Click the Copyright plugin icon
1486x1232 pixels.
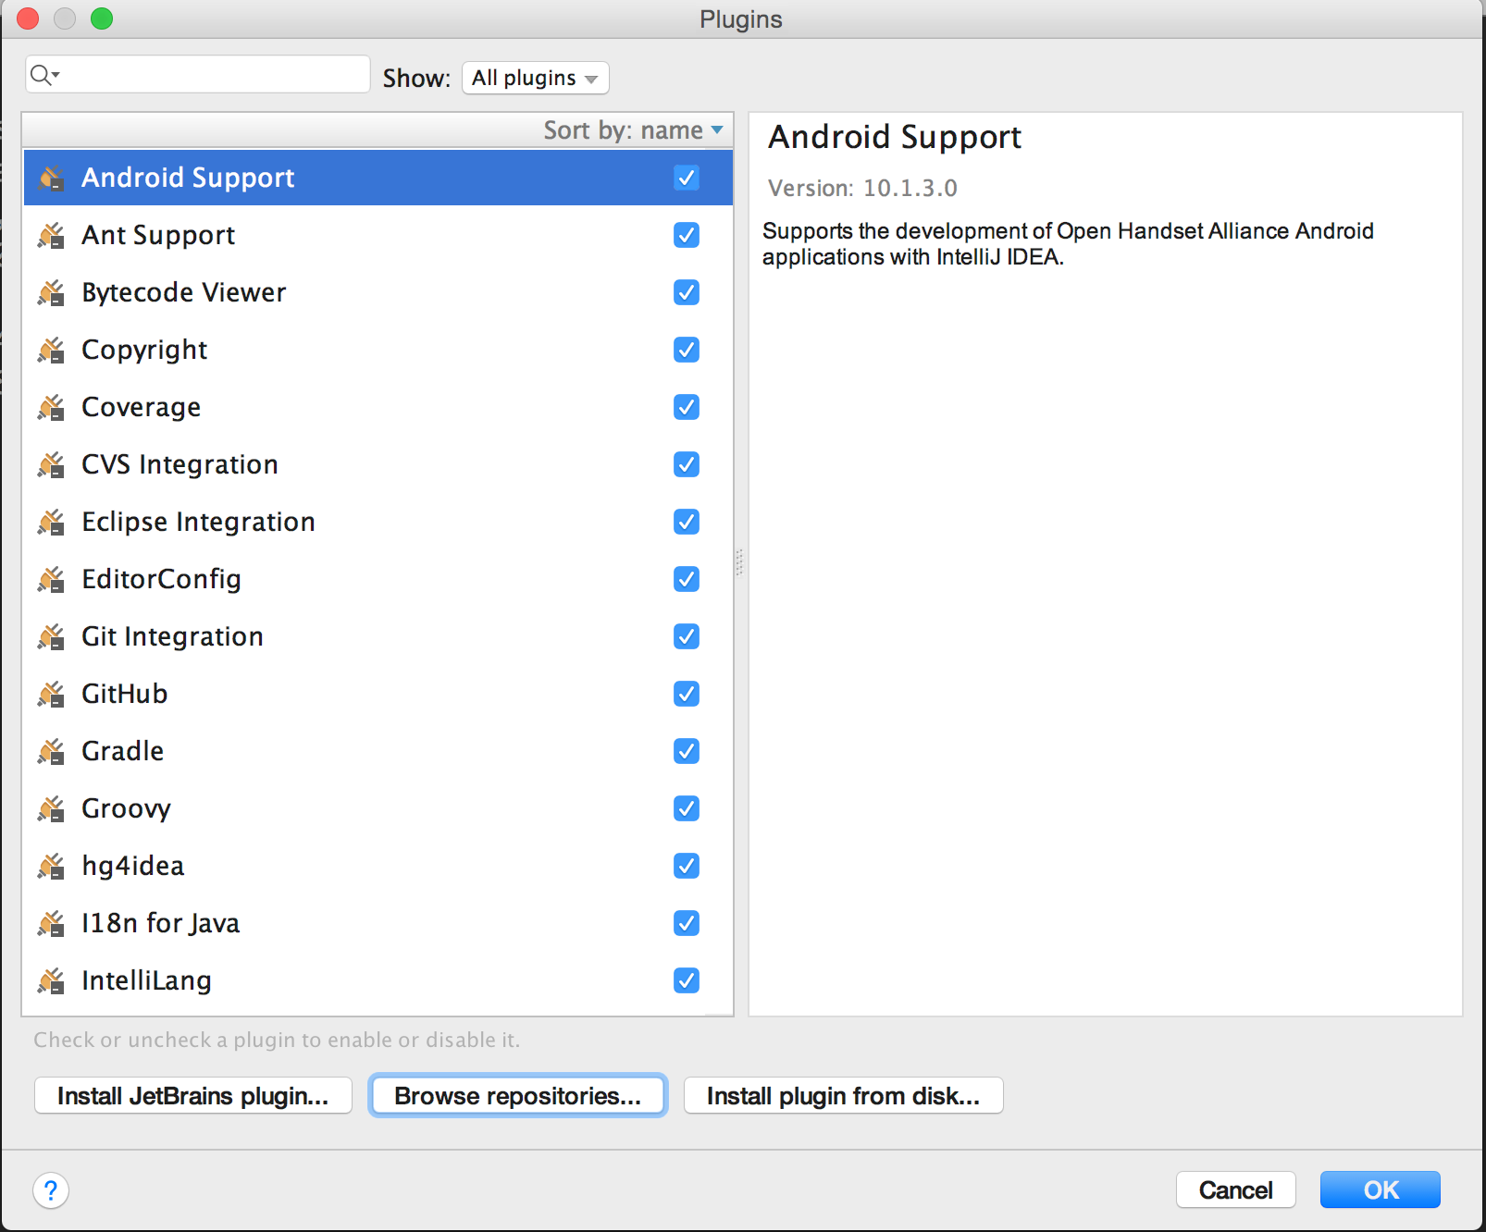(51, 350)
